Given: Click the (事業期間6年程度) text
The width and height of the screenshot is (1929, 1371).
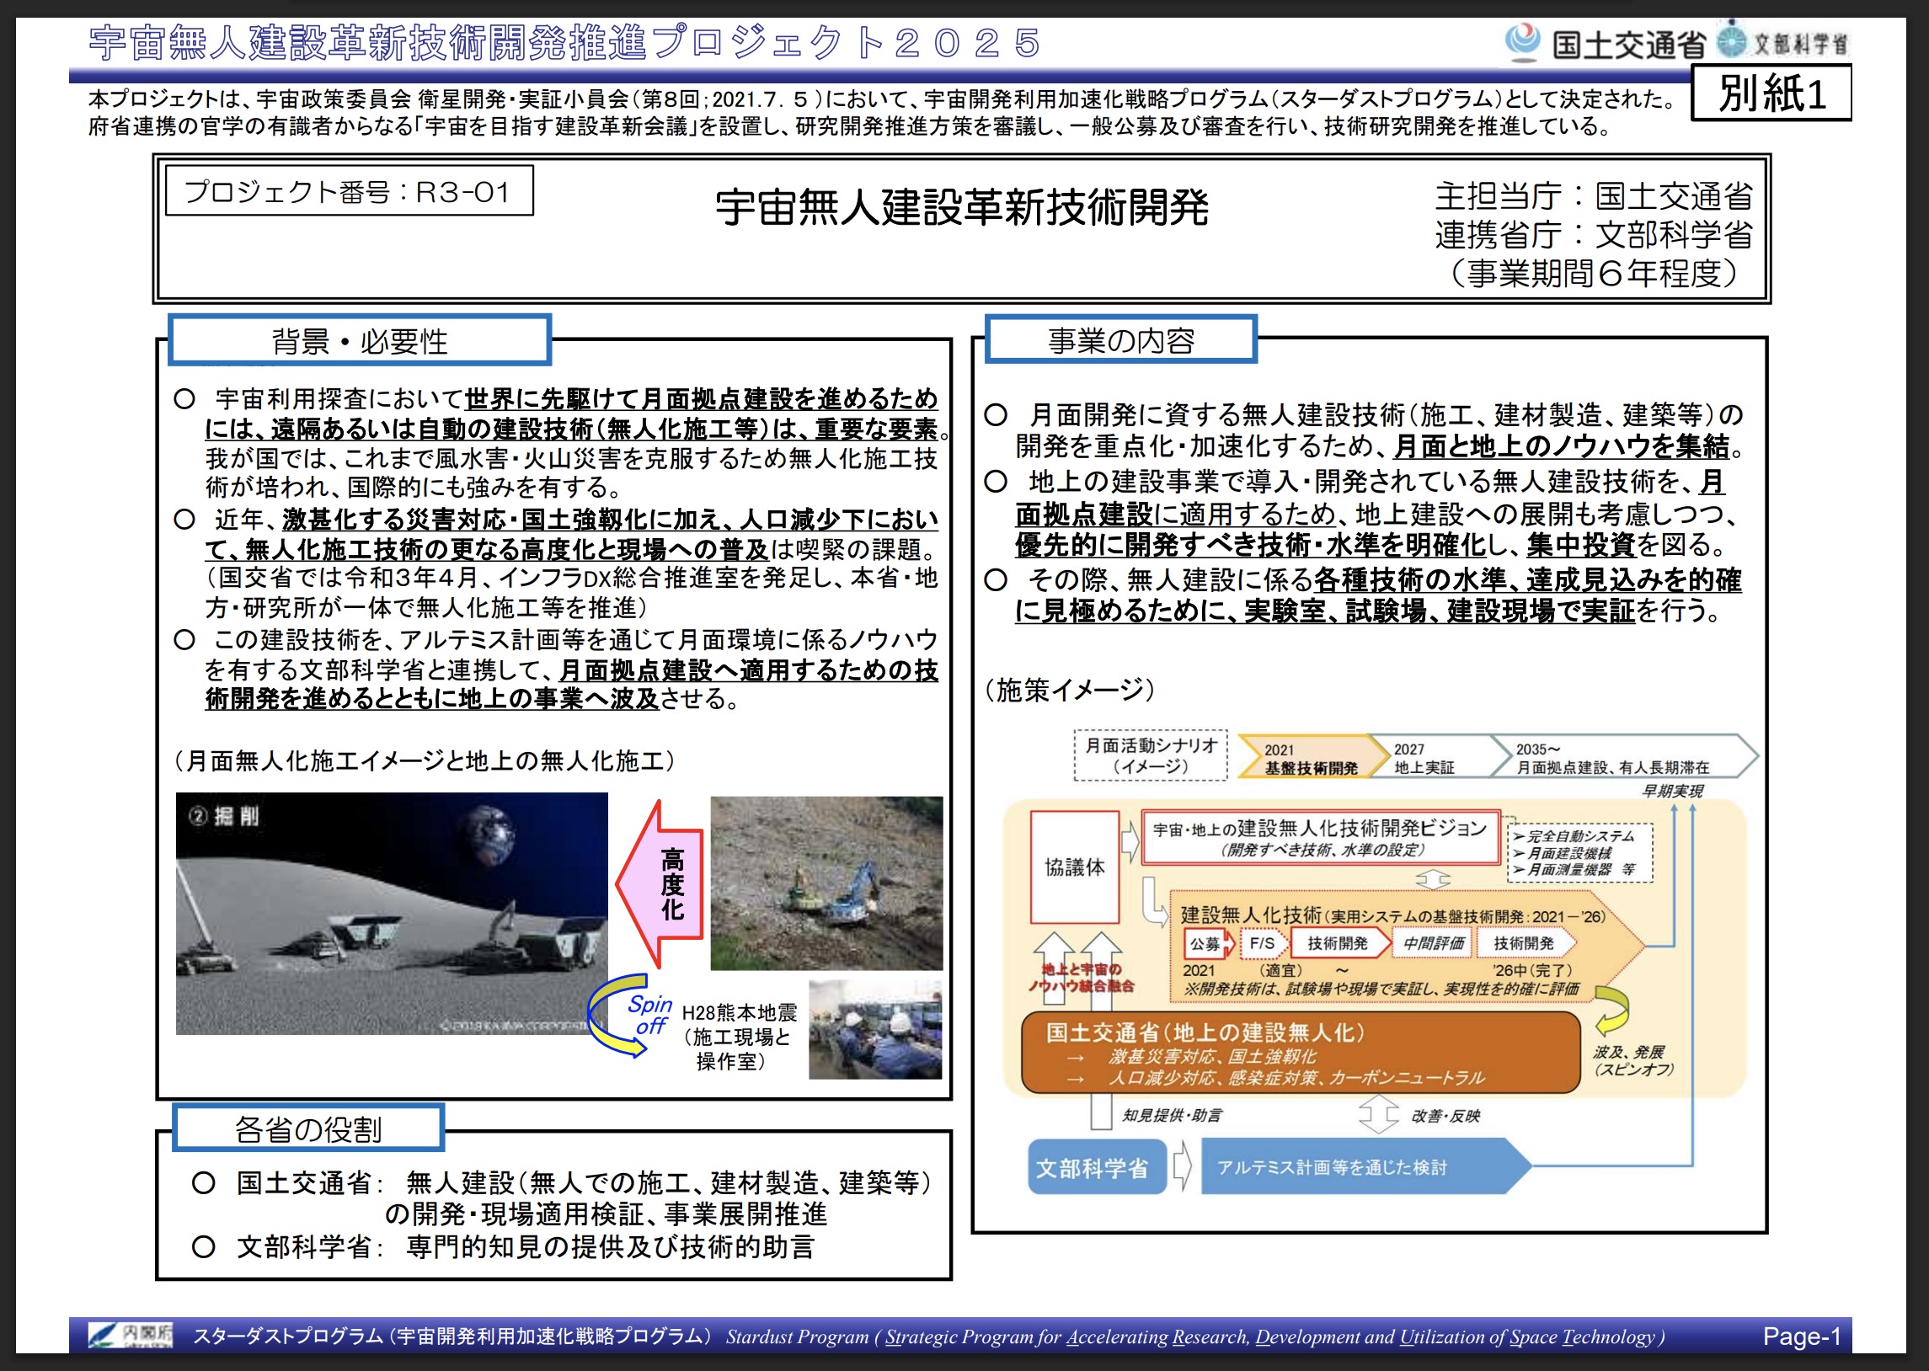Looking at the screenshot, I should (x=1593, y=273).
